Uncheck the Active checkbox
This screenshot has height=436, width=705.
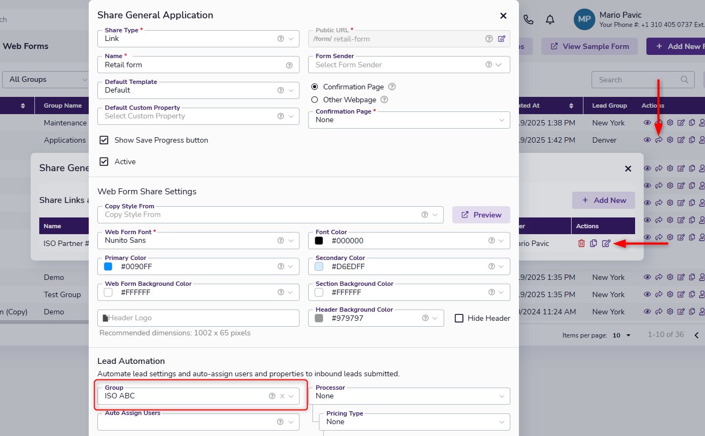[x=104, y=161]
